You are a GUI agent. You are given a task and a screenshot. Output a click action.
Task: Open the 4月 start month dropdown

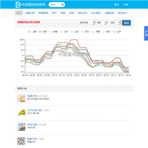(x=102, y=23)
